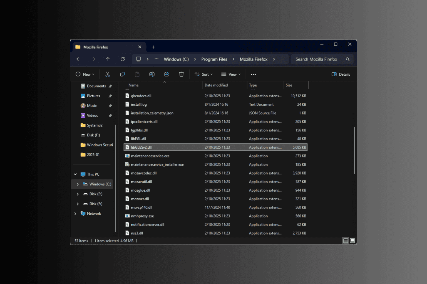This screenshot has width=427, height=284.
Task: Open the View dropdown menu
Action: tap(231, 74)
